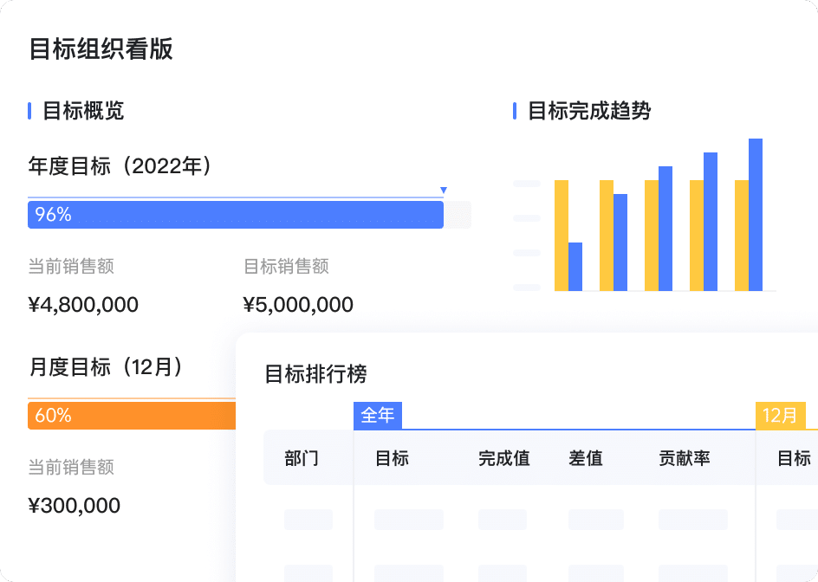Screen dimensions: 818x582
Task: Click the orange 60% monthly progress bar
Action: coord(132,416)
